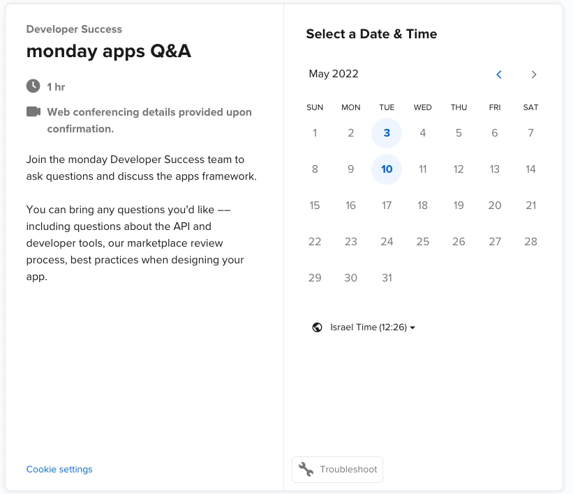Click the video camera conferencing icon
Screen dimensions: 573x494
[x=33, y=111]
